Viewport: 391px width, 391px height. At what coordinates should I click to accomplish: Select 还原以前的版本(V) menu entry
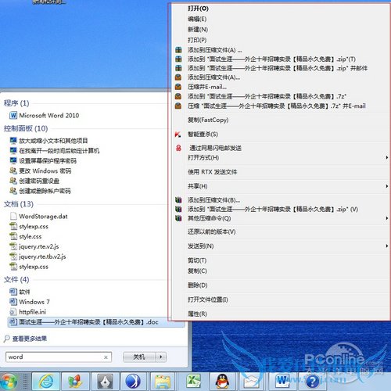pyautogui.click(x=212, y=231)
